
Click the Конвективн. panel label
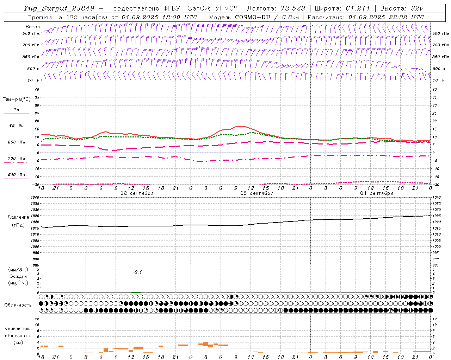18,329
